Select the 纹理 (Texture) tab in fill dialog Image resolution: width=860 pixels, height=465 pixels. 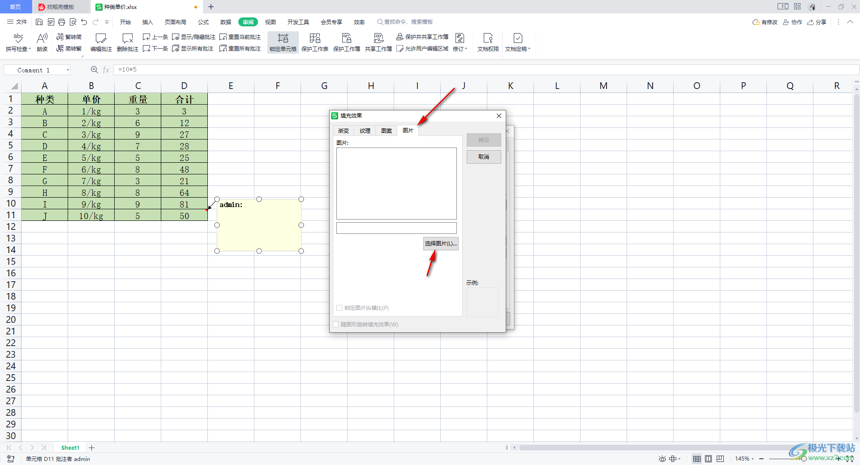[365, 131]
